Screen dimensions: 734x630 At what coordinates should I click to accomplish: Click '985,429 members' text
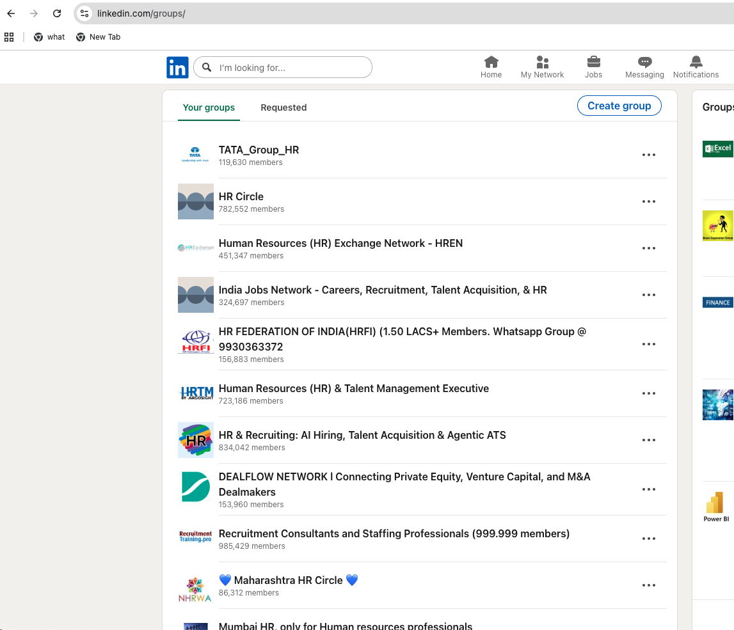[x=252, y=546]
